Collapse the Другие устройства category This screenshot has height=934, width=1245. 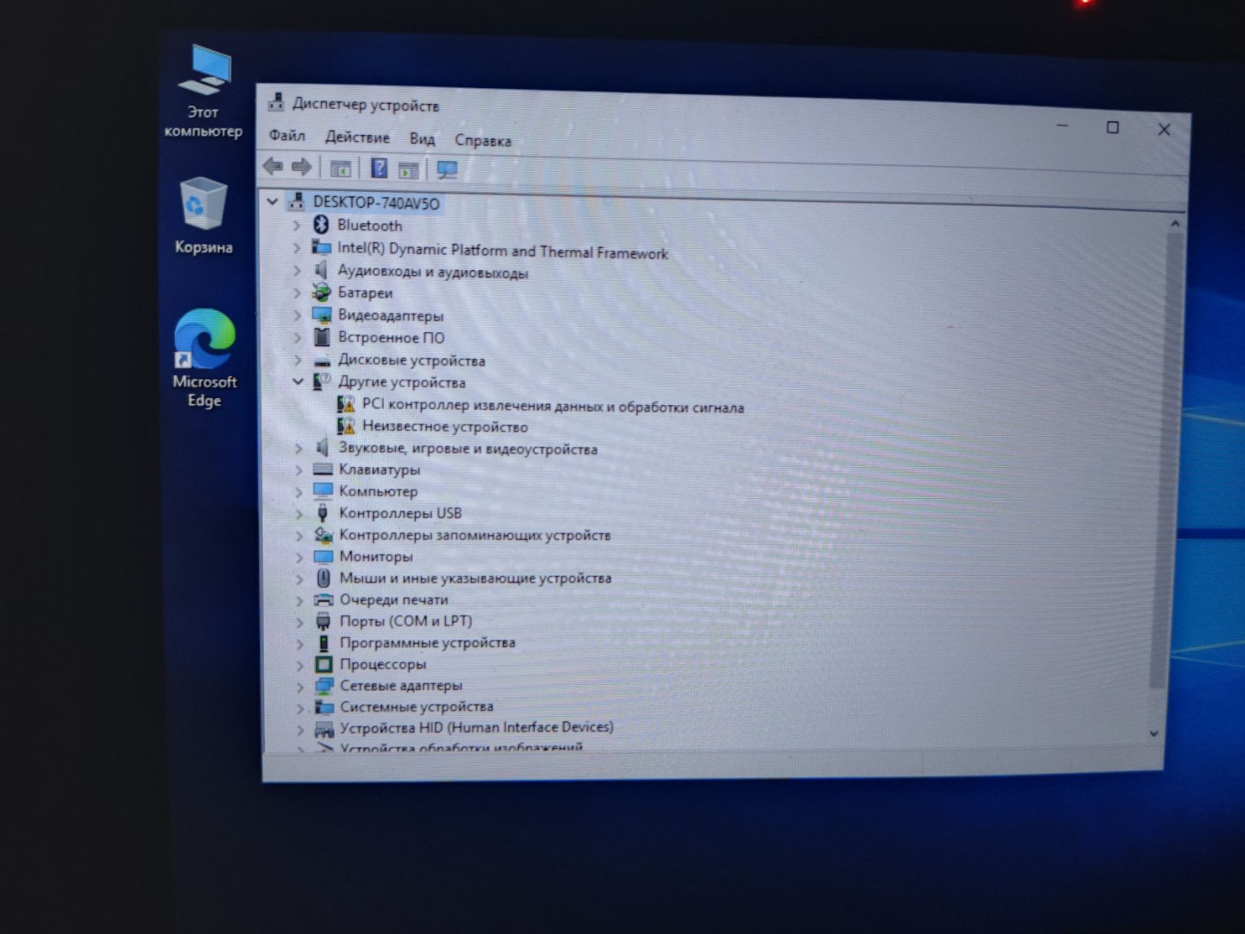tap(298, 381)
